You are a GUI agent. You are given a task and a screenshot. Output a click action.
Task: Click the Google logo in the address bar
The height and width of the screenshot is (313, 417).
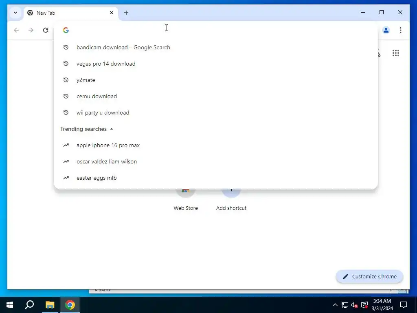[x=66, y=30]
